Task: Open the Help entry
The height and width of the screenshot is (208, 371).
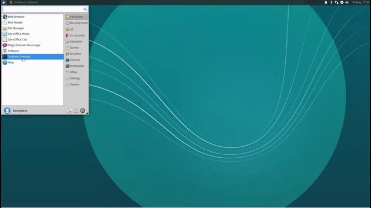Action: [32, 62]
